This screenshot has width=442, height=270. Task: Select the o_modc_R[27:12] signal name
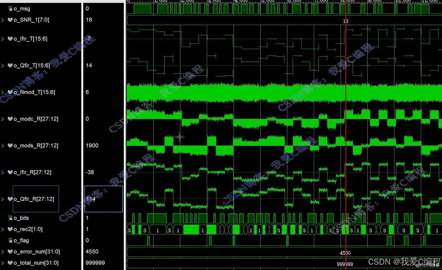point(36,119)
